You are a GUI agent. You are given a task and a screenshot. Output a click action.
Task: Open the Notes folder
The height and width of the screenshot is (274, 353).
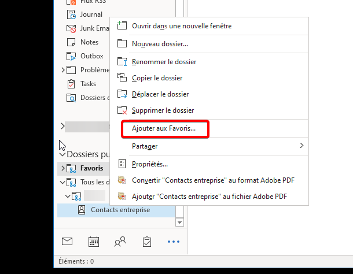coord(89,42)
